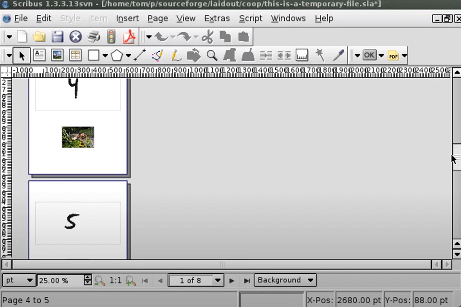Click the Insert Line tool
This screenshot has width=461, height=307.
point(139,55)
